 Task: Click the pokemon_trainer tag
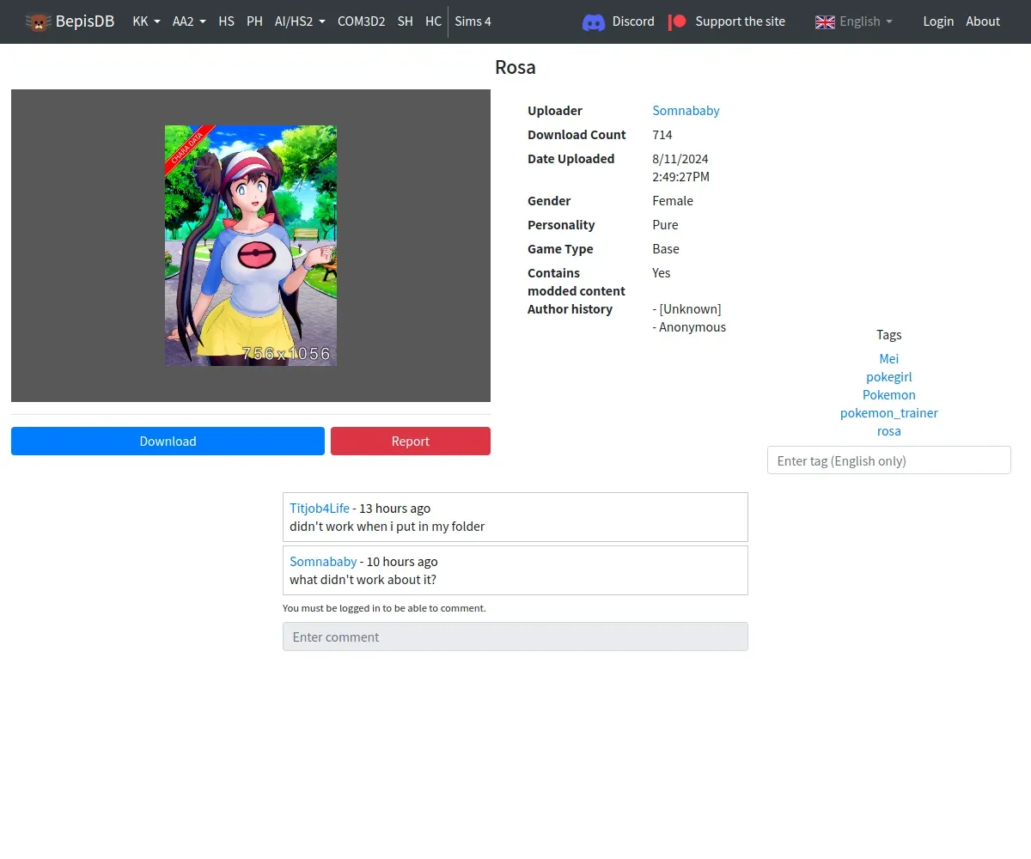point(888,412)
